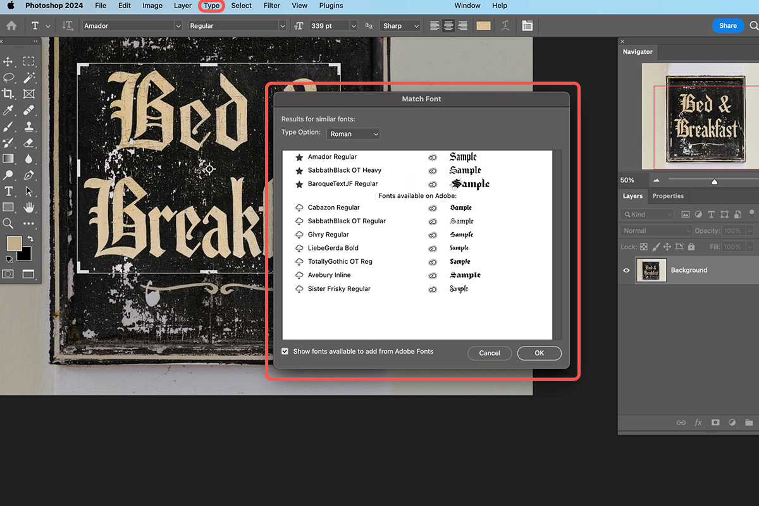Apply center text alignment
Image resolution: width=759 pixels, height=506 pixels.
tap(448, 25)
